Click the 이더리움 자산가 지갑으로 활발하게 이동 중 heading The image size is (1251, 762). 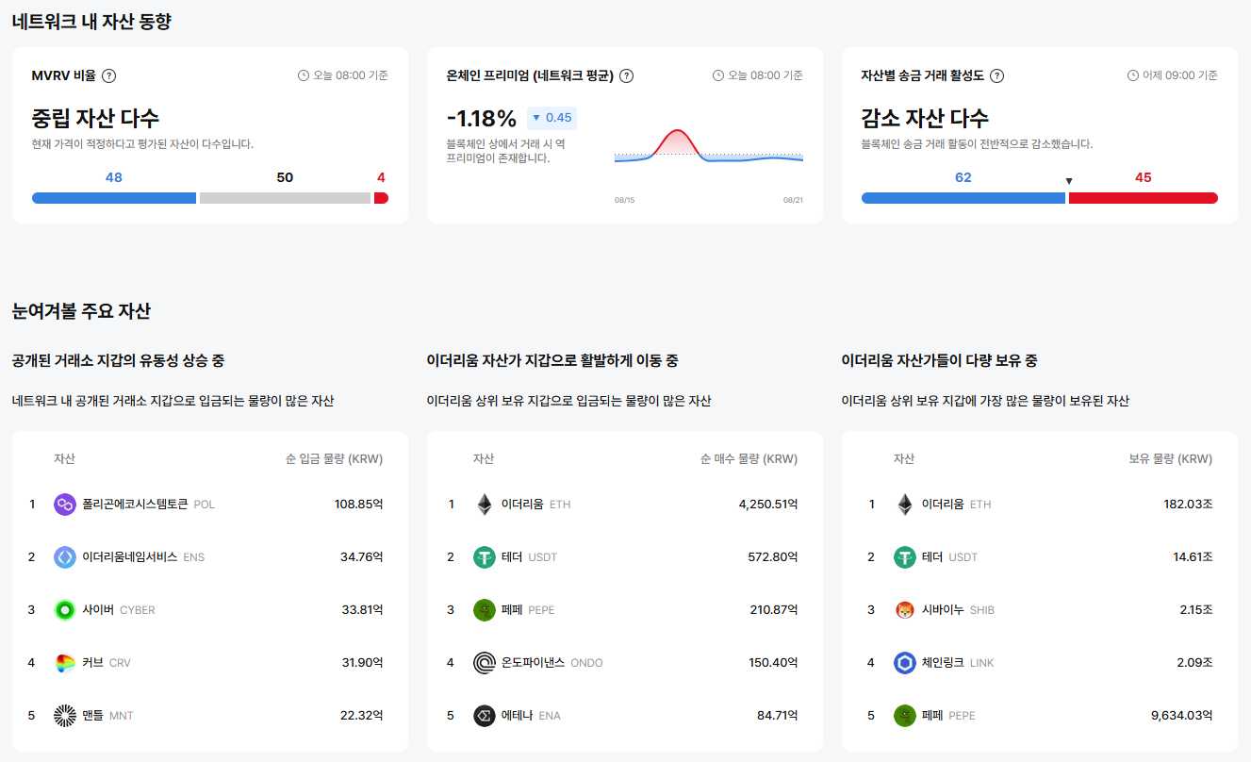[552, 360]
